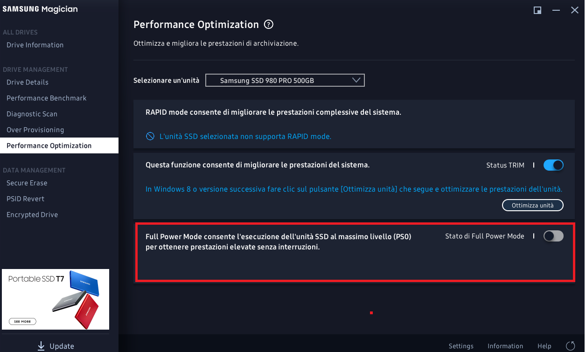Screen dimensions: 586x352
Task: Click the help question mark beside Performance Optimization
Action: coord(268,25)
